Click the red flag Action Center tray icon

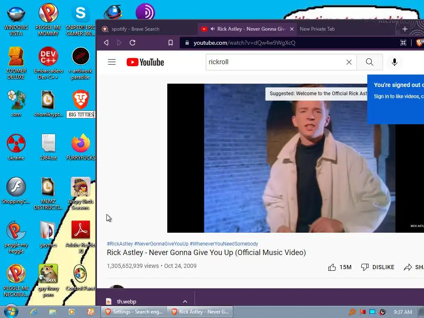coord(363,312)
